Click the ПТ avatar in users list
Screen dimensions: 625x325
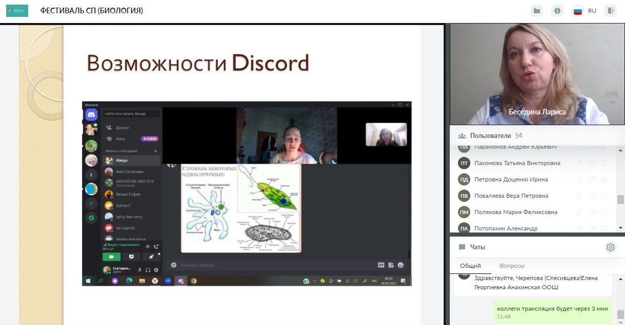click(x=464, y=163)
